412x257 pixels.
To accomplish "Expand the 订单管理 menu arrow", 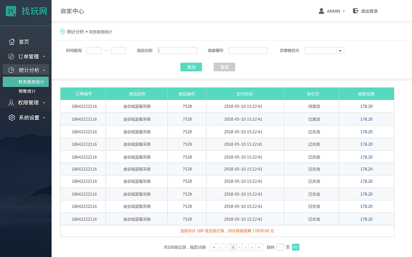I will 44,57.
